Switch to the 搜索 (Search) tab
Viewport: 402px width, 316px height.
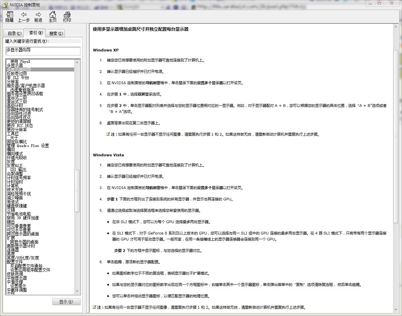pos(55,33)
